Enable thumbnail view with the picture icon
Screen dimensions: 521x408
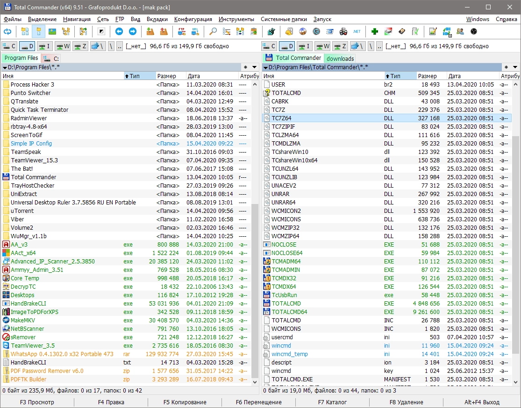point(52,32)
